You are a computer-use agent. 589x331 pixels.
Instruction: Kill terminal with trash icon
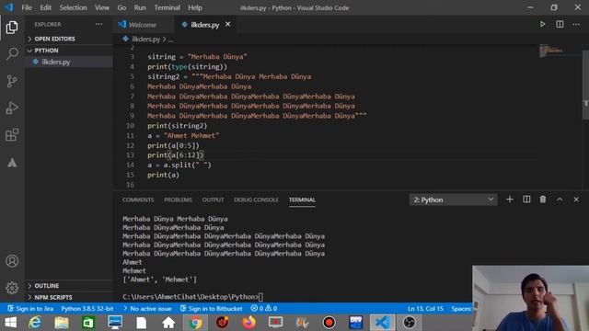[543, 200]
